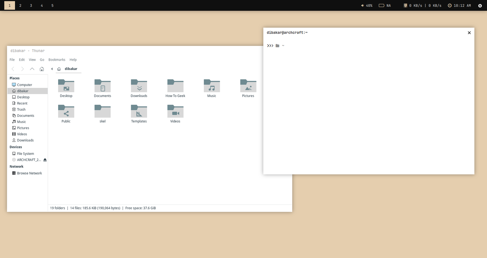Screen dimensions: 487x258
Task: Open the Desktop folder icon in Thunar
Action: coord(66,86)
